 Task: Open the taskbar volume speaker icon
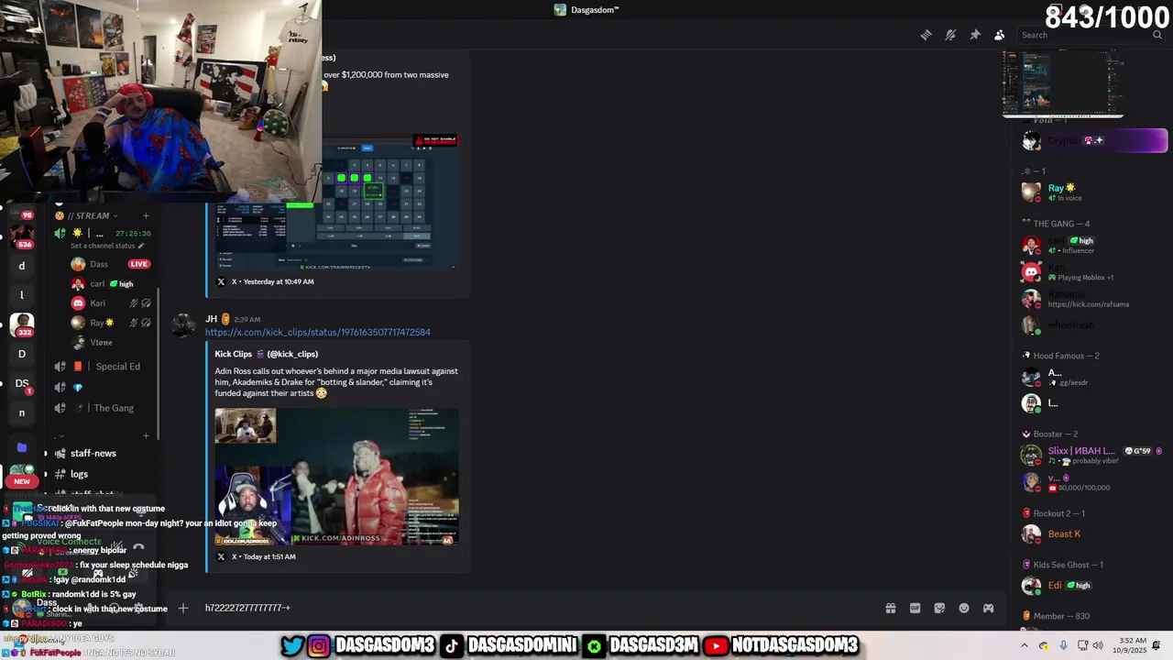(1098, 645)
